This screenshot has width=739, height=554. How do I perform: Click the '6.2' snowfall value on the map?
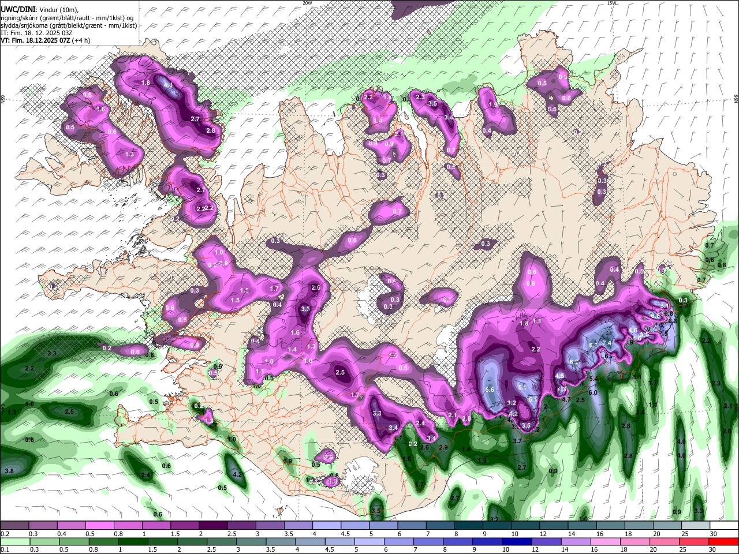(x=574, y=362)
